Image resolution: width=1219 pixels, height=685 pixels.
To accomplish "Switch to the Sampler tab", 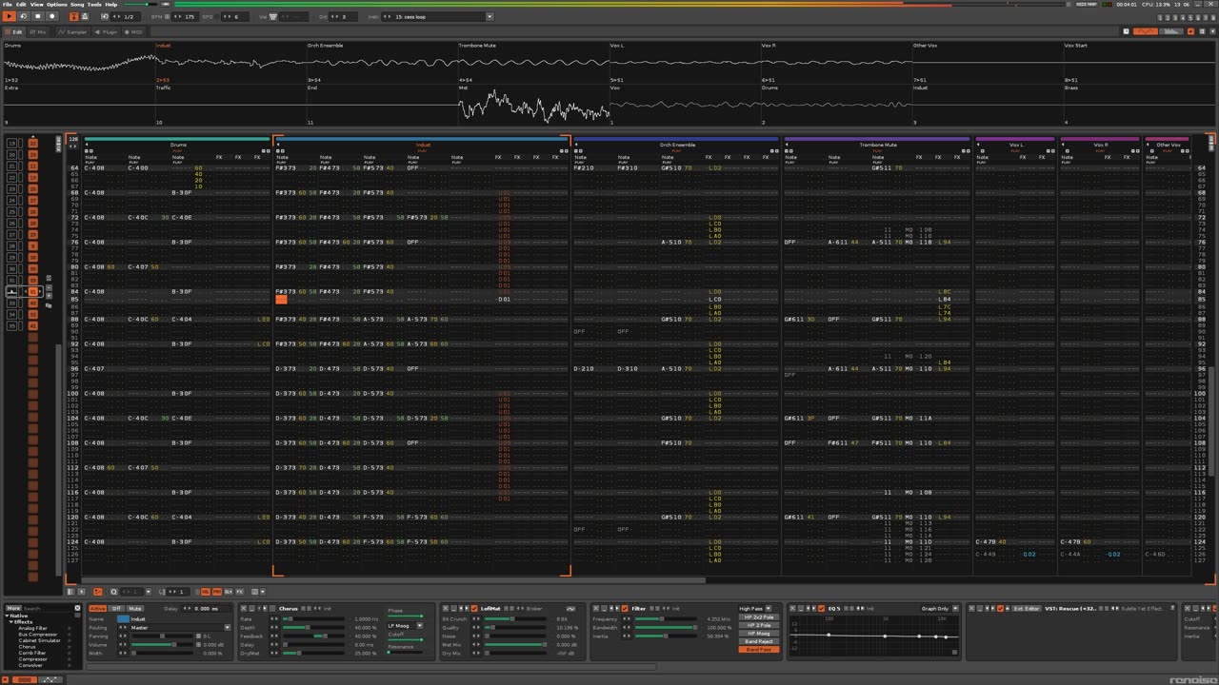I will tap(72, 32).
